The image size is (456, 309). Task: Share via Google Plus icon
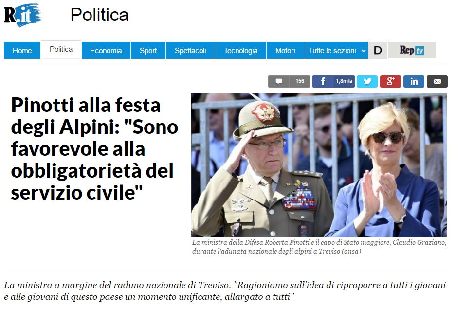390,81
